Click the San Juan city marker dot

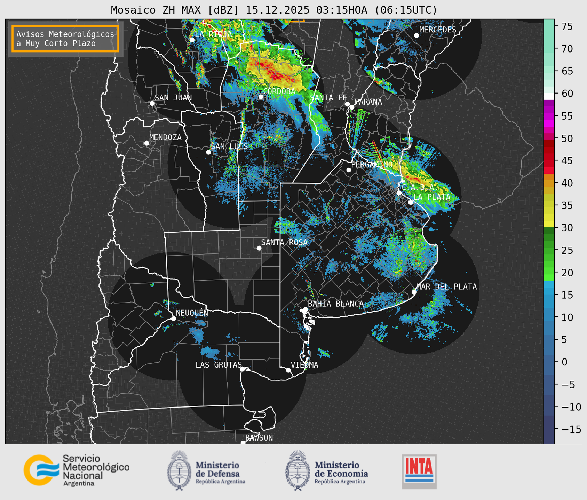click(x=152, y=103)
